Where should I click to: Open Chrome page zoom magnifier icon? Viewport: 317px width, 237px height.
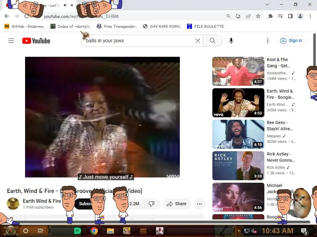[228, 16]
